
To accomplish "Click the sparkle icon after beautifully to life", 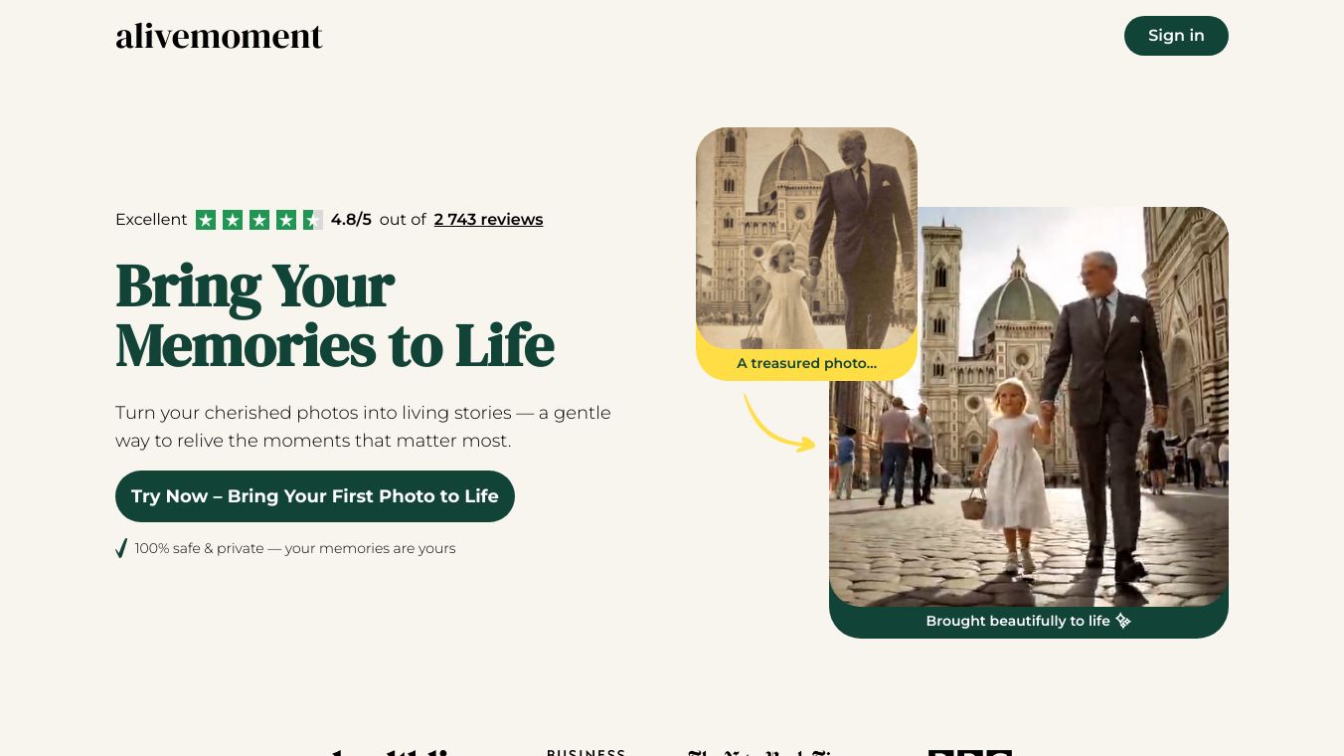I will pyautogui.click(x=1123, y=621).
